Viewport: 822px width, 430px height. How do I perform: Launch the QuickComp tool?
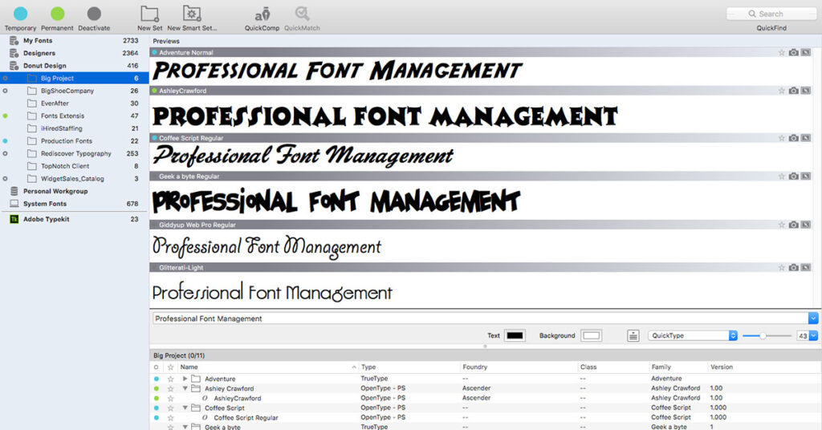point(262,14)
